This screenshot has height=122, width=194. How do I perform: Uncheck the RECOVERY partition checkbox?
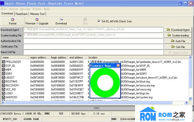pos(3,85)
